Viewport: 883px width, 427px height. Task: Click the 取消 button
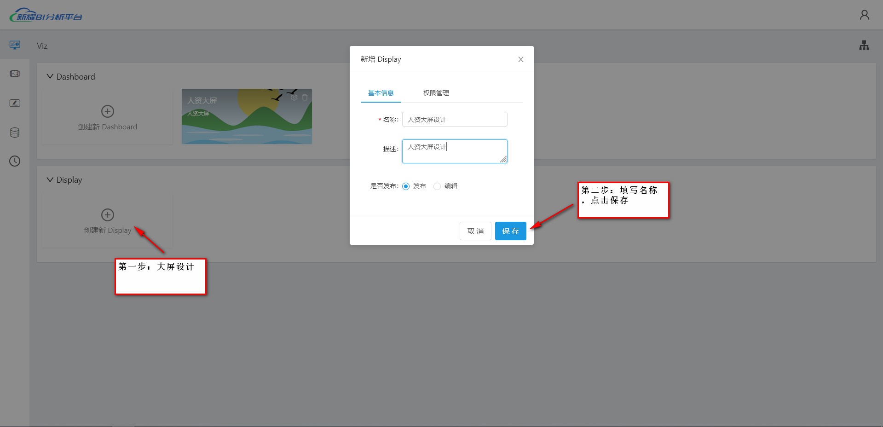tap(475, 231)
